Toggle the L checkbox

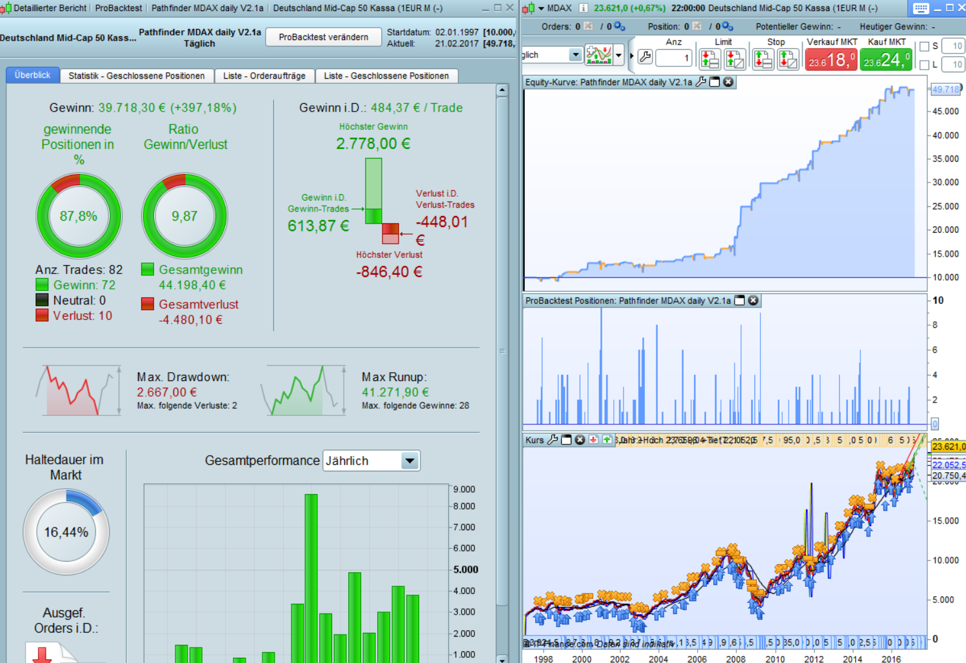click(x=924, y=64)
